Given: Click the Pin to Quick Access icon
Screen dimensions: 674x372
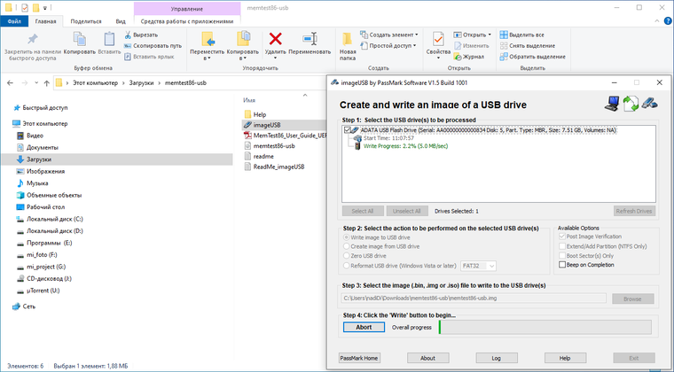Looking at the screenshot, I should [32, 40].
